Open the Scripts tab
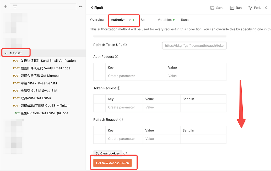This screenshot has height=171, width=271. click(146, 20)
